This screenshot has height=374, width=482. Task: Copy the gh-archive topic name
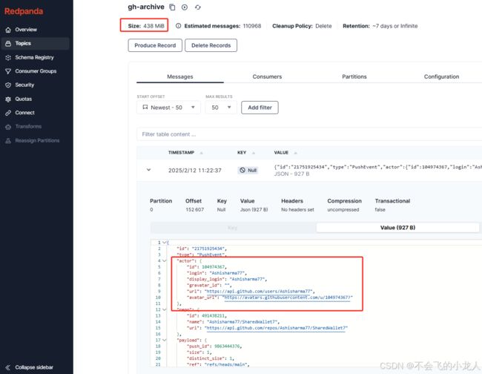coord(173,7)
